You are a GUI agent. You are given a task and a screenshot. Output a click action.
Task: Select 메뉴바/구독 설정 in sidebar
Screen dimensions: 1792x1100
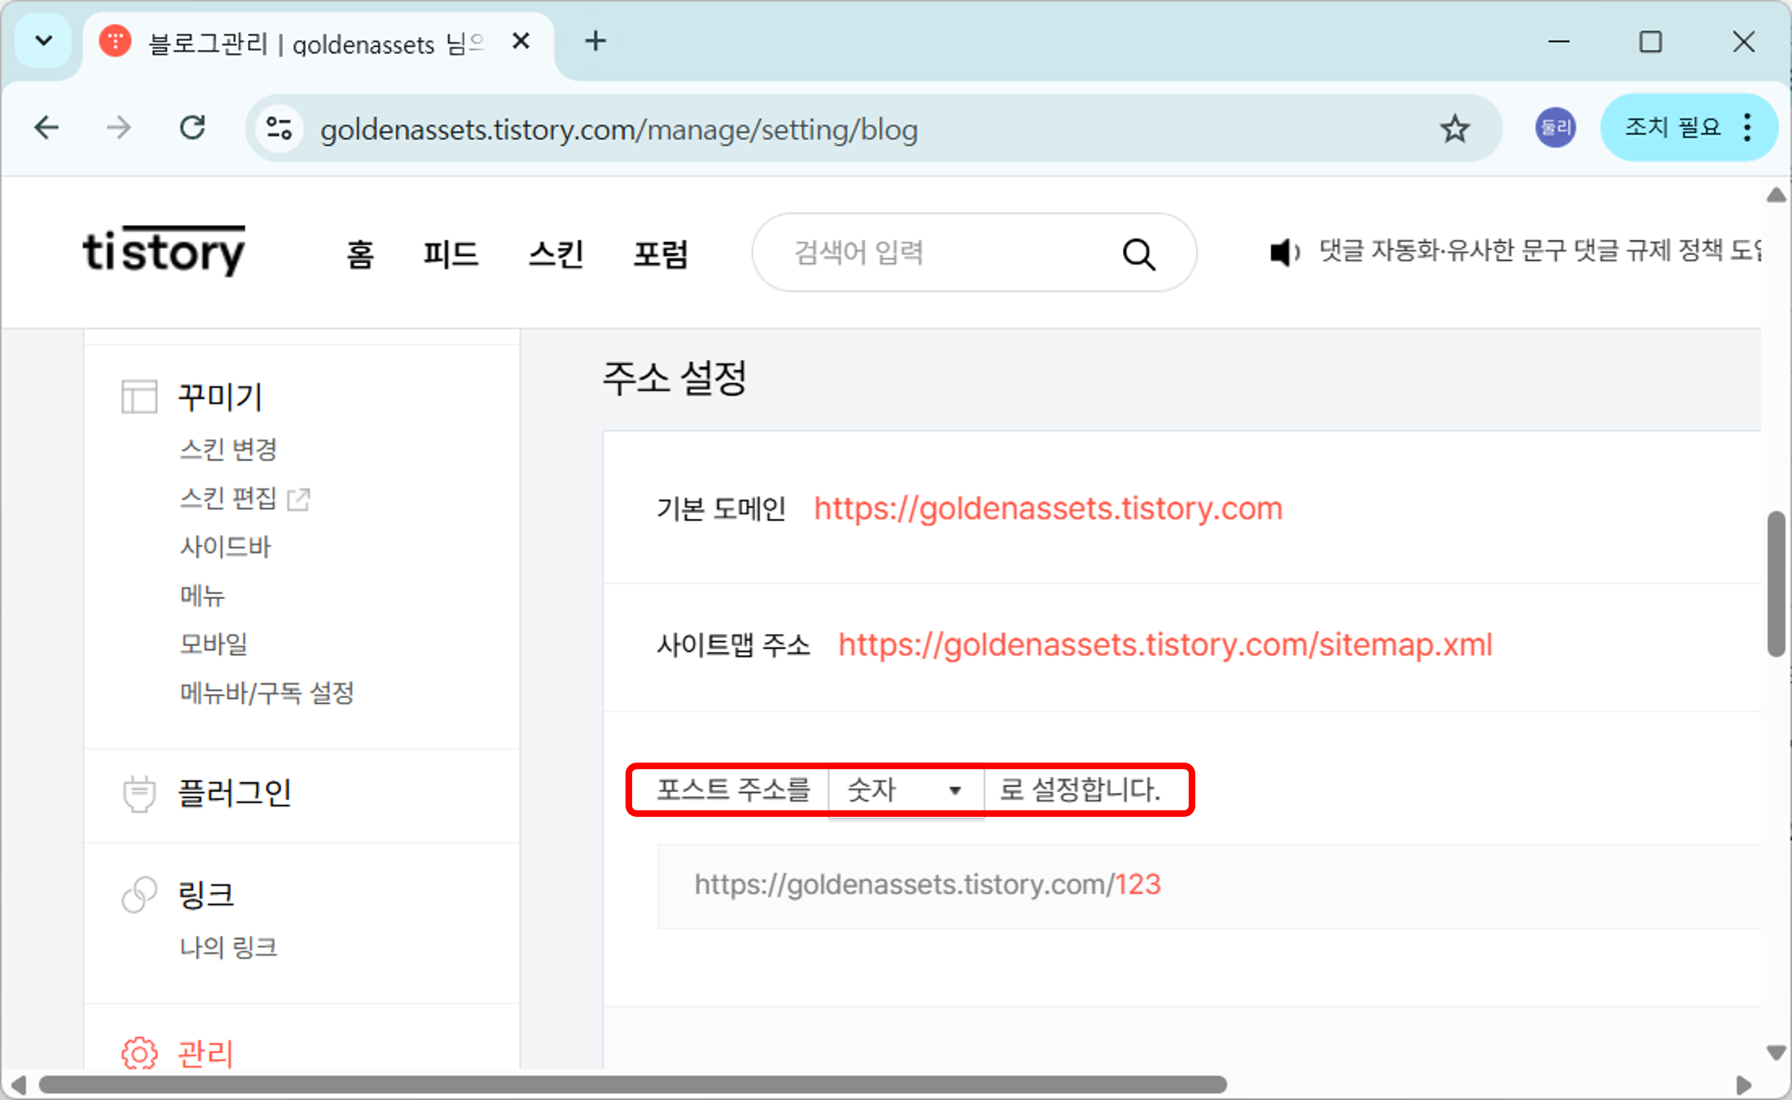pyautogui.click(x=266, y=693)
